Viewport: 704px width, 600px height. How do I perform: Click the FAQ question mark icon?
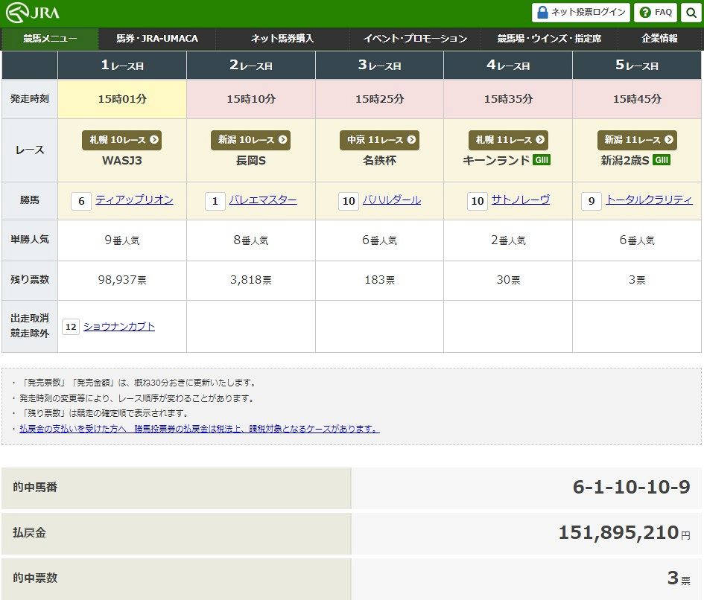[647, 13]
